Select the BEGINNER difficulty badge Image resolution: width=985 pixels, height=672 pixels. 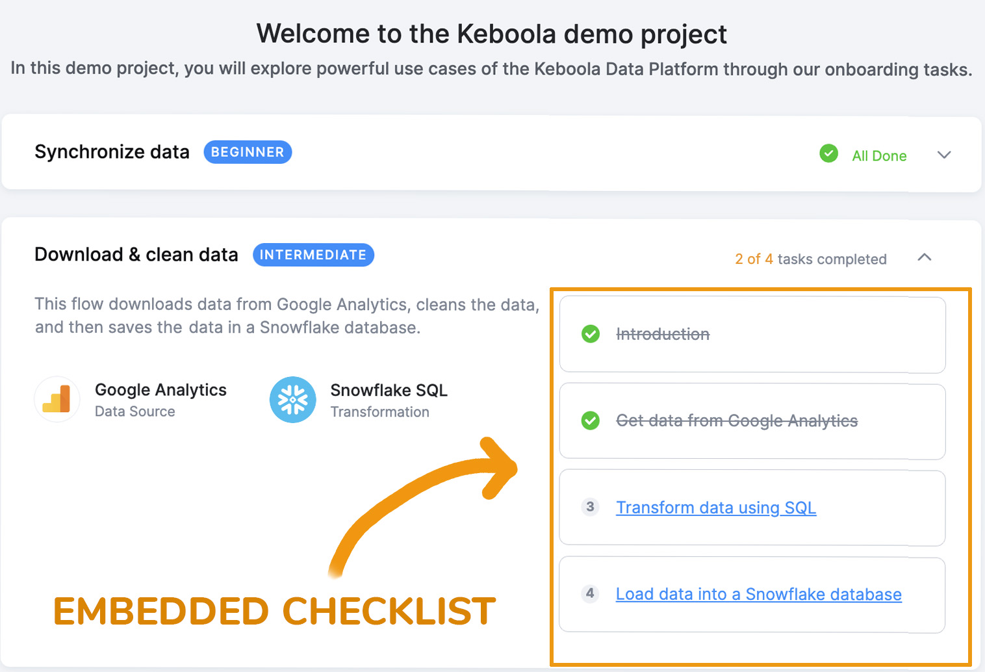pos(248,151)
